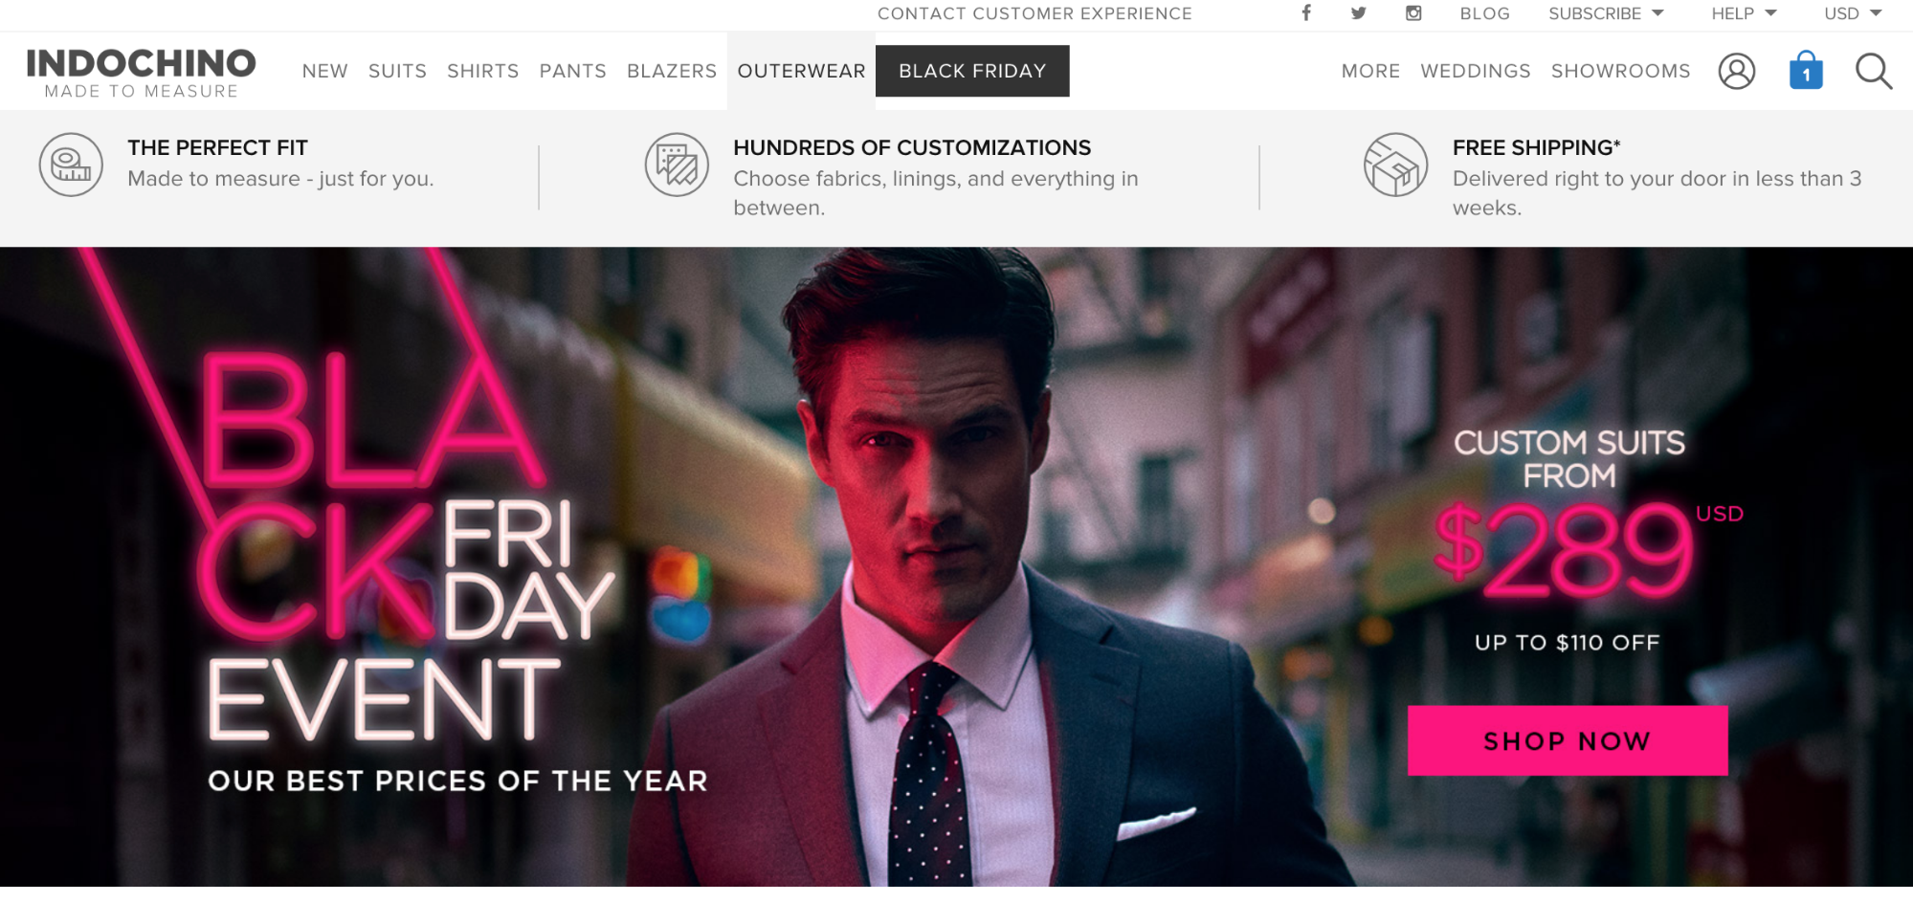Open the Showrooms navigation link
The image size is (1913, 903).
click(x=1620, y=71)
